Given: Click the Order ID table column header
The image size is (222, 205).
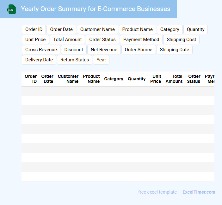Looking at the screenshot, I should pos(31,79).
